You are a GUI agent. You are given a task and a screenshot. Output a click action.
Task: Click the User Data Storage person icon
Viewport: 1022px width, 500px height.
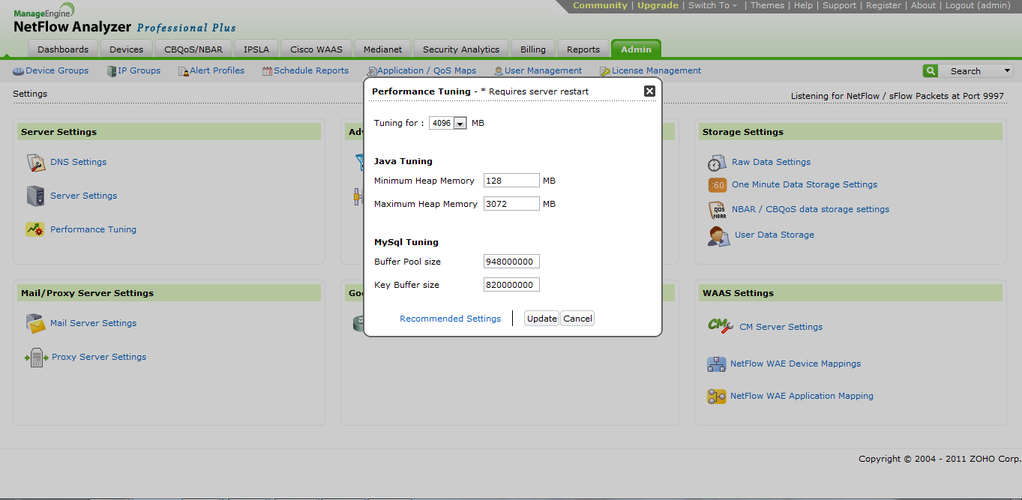tap(718, 235)
